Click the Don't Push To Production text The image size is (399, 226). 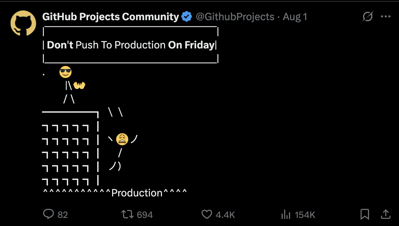coord(106,45)
